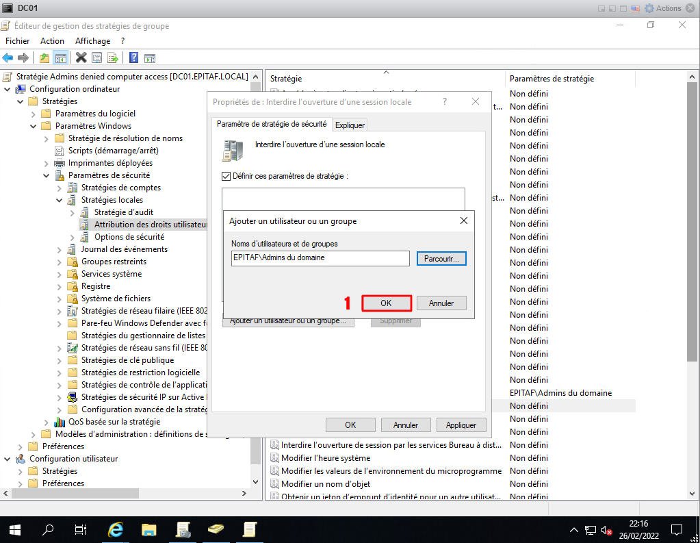Open File Explorer from the taskbar
700x543 pixels.
tap(149, 529)
